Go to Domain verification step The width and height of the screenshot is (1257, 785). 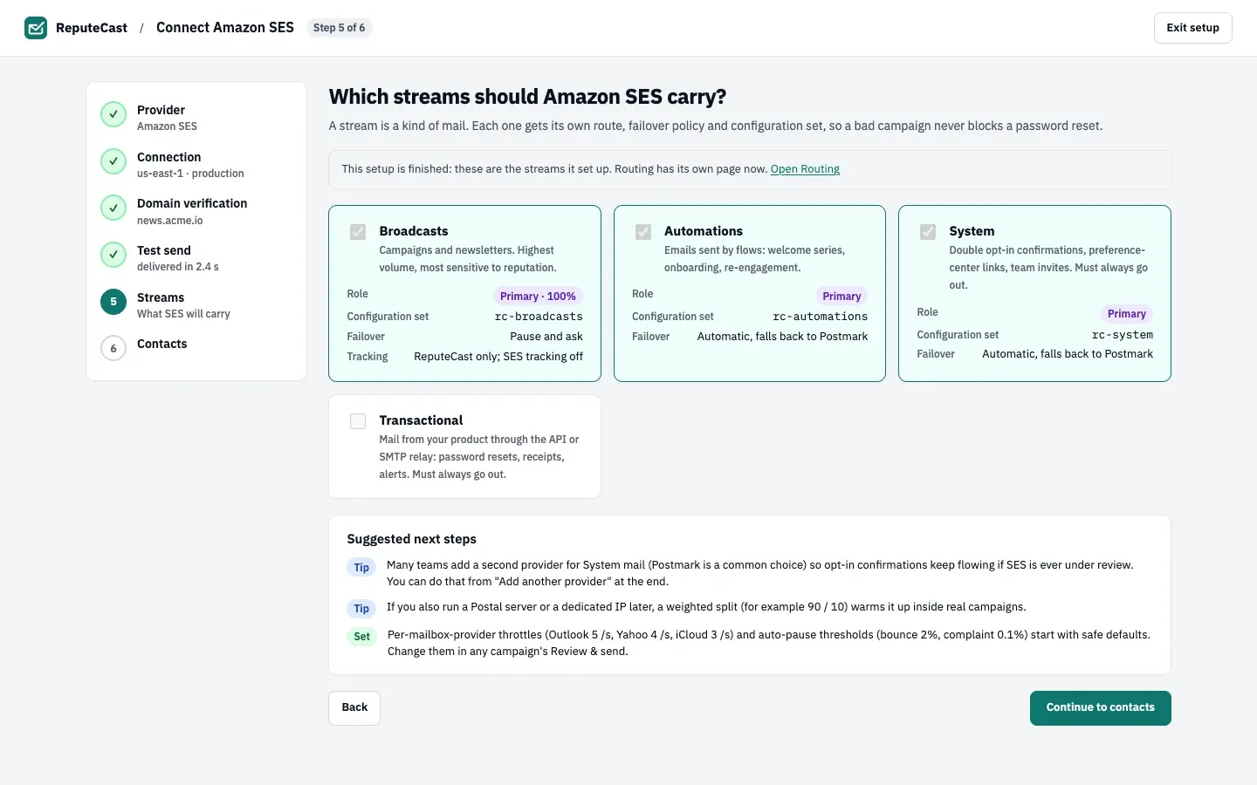coord(196,211)
